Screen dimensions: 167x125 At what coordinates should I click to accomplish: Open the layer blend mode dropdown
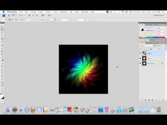coord(148,46)
